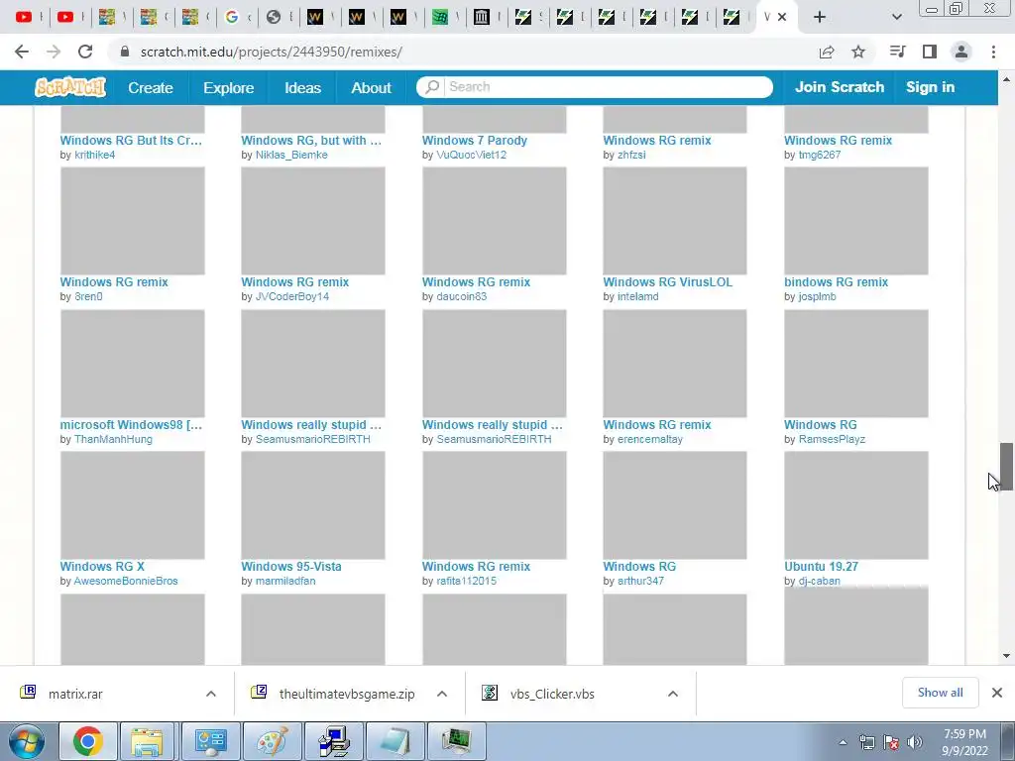Image resolution: width=1015 pixels, height=761 pixels.
Task: Expand options for vbs_Clicker.vbs download
Action: (673, 694)
